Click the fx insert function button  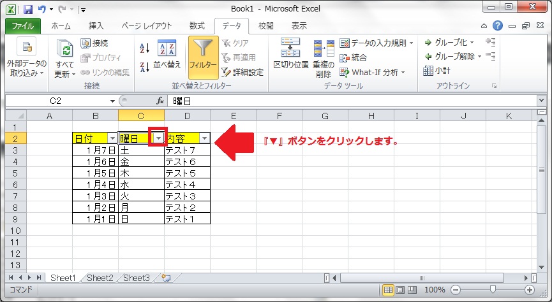click(160, 101)
